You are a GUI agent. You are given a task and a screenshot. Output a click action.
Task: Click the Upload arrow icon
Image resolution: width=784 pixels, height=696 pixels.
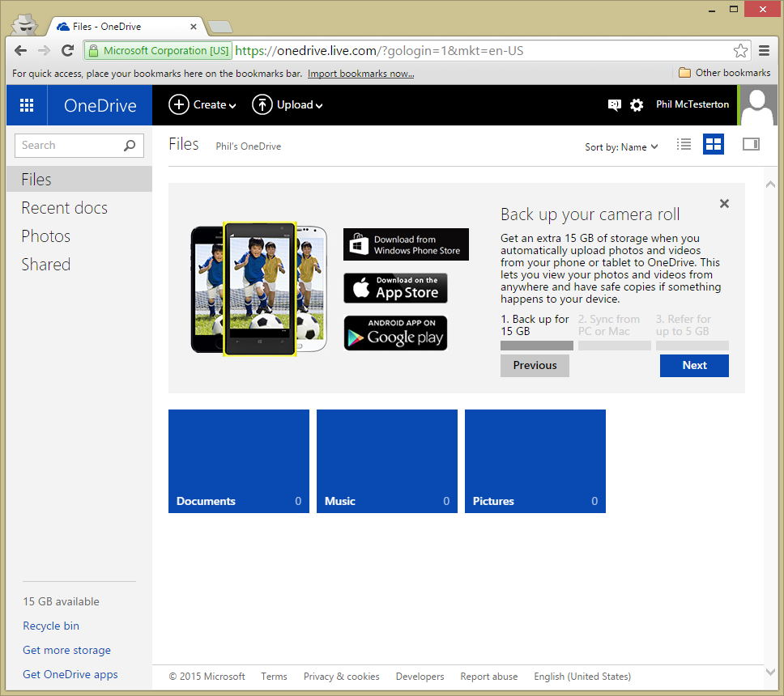[x=262, y=105]
